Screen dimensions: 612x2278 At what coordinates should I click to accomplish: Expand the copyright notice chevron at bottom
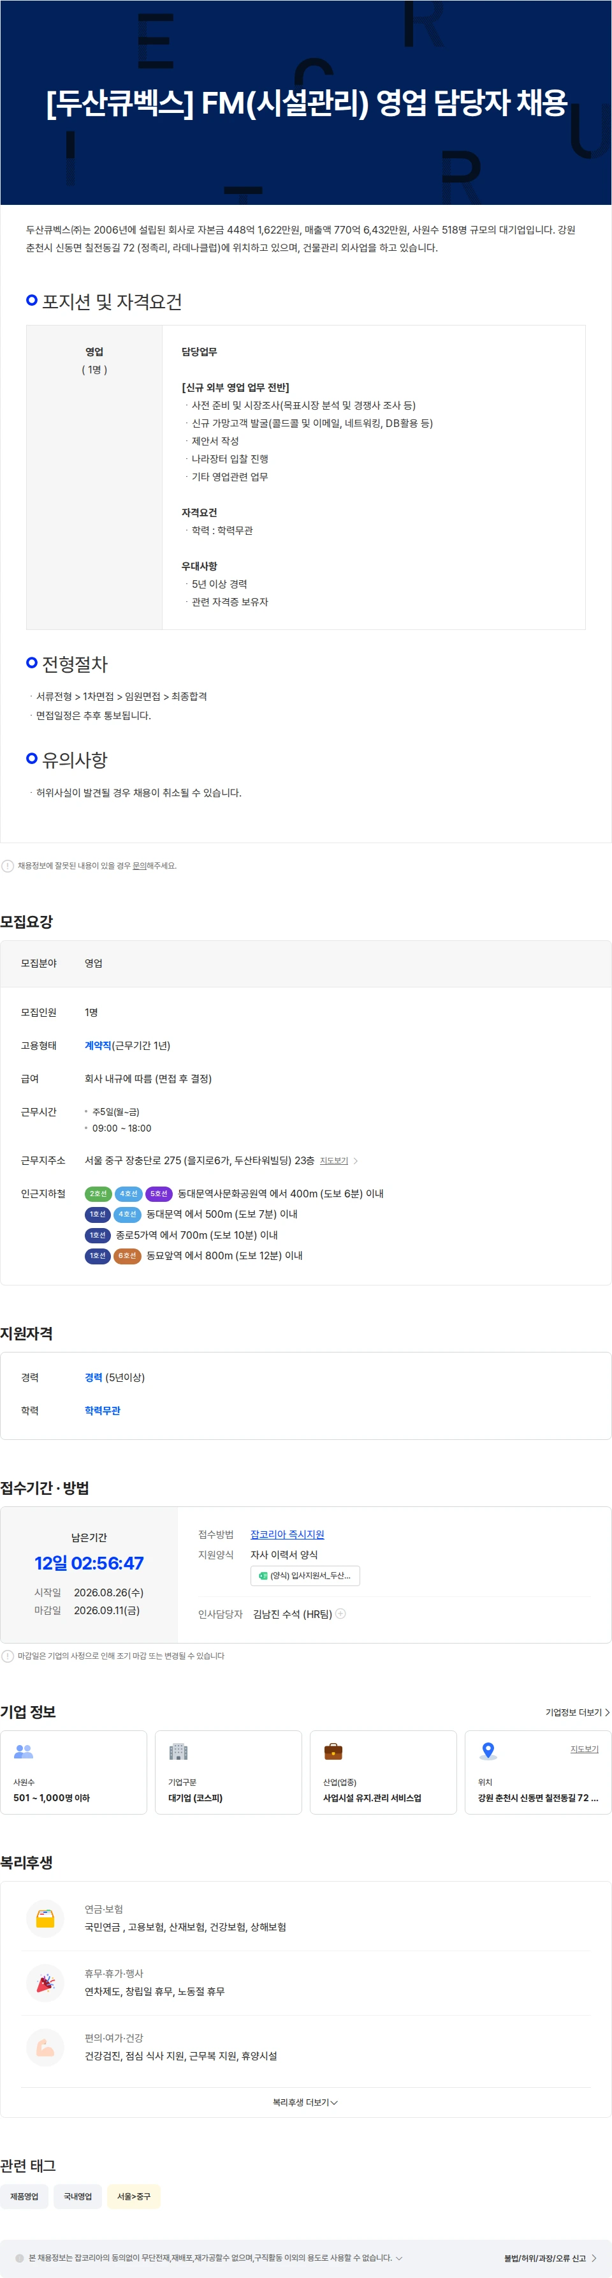[x=399, y=2258]
